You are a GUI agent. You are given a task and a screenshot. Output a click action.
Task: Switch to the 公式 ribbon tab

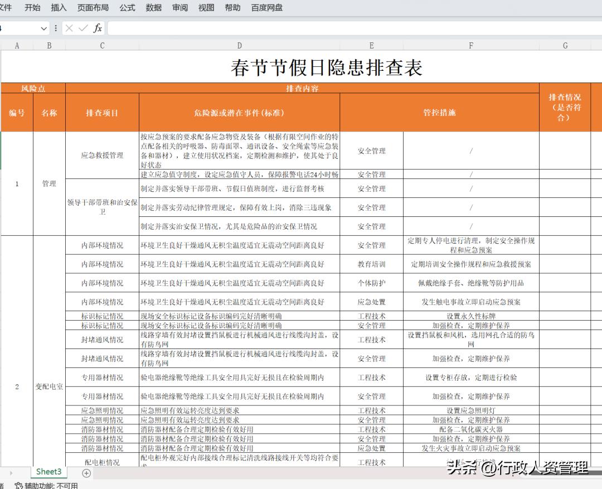tap(127, 8)
